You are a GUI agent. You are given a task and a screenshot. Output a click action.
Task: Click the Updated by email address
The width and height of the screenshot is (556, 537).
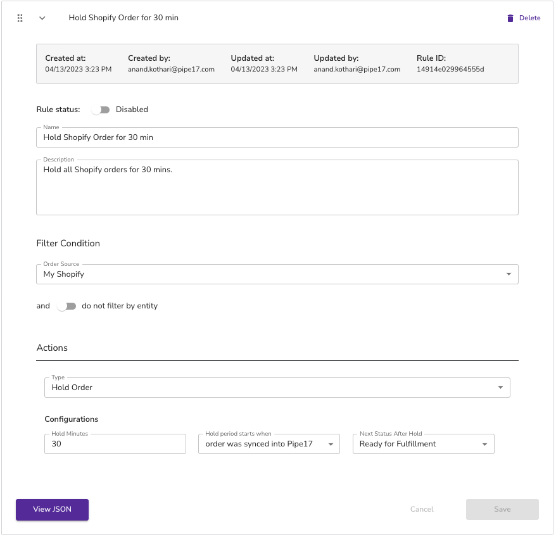(x=357, y=69)
